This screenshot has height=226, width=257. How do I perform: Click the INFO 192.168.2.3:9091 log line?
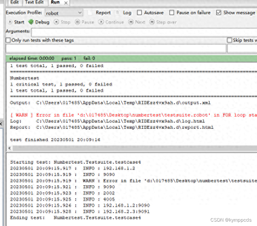[80, 211]
